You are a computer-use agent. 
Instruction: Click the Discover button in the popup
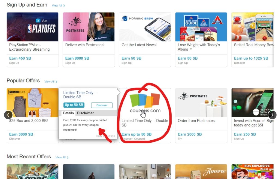pyautogui.click(x=102, y=105)
